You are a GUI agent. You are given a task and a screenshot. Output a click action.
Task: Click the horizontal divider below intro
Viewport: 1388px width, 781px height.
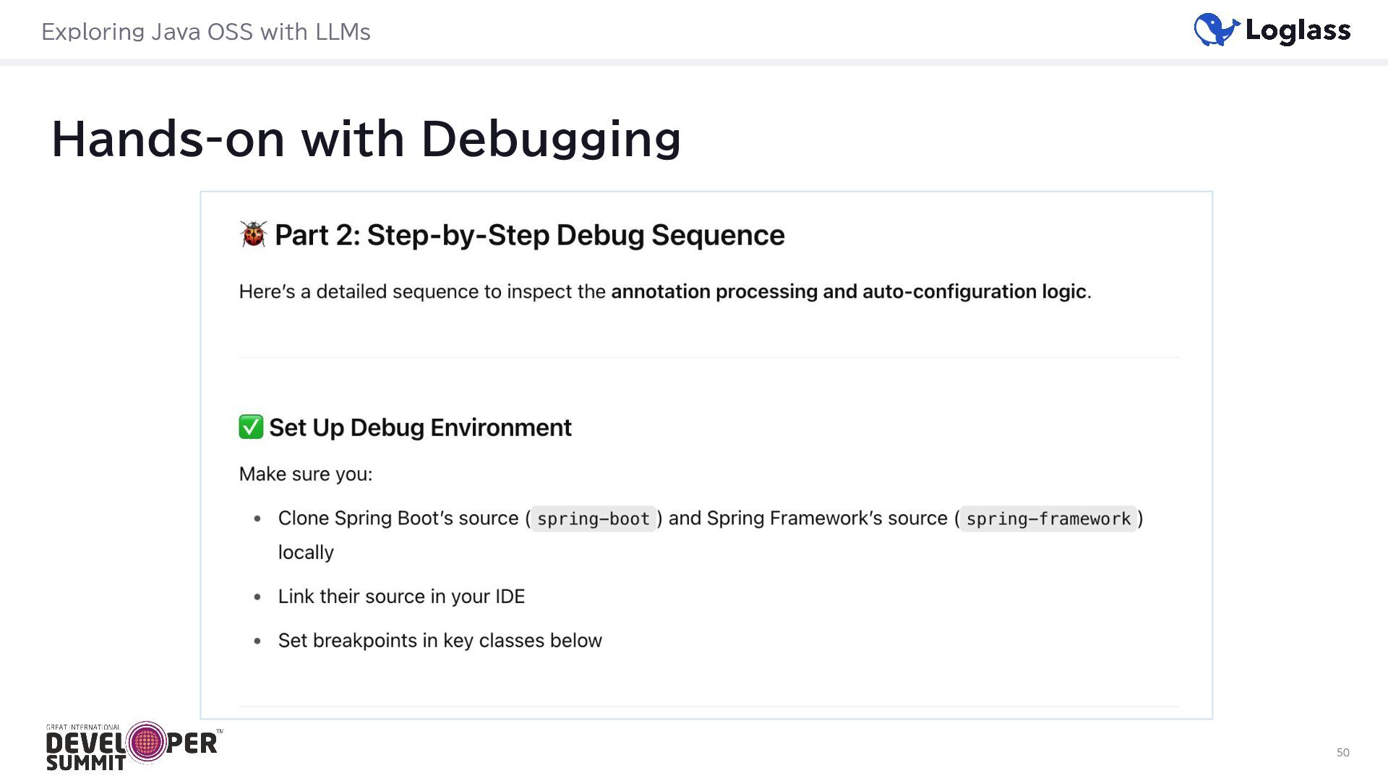tap(708, 357)
